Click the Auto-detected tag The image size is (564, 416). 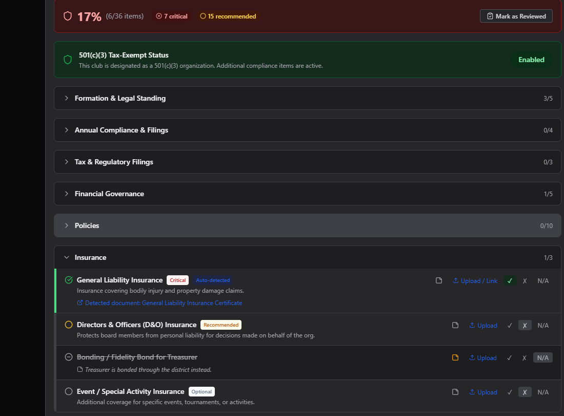pyautogui.click(x=213, y=280)
